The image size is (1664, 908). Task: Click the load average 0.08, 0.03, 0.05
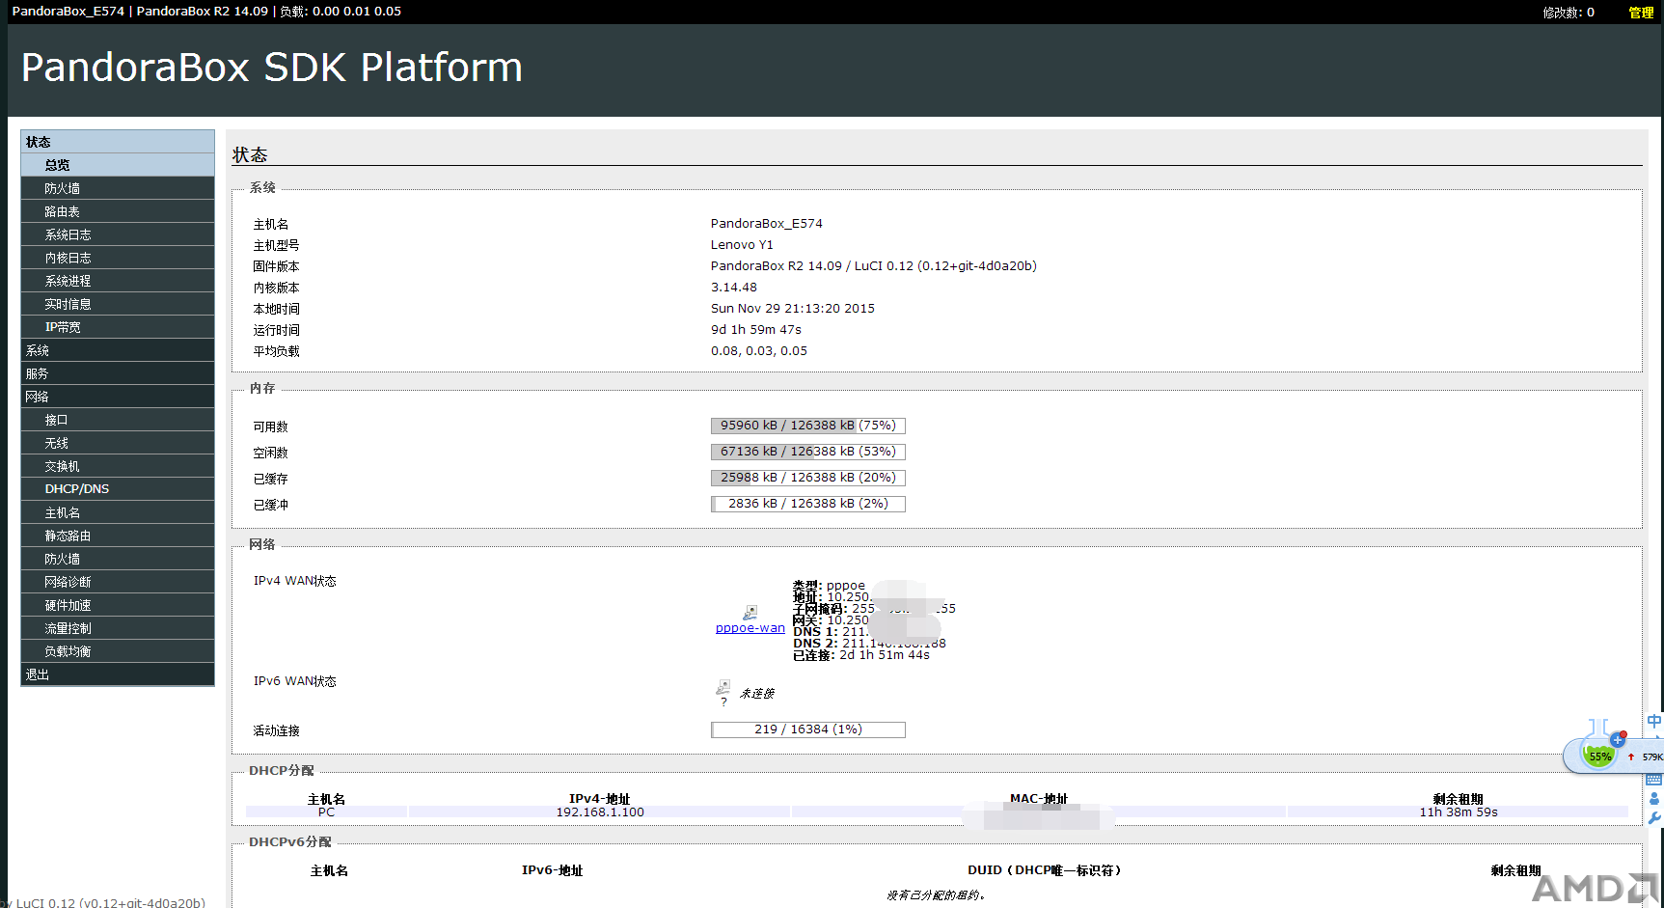(x=759, y=351)
